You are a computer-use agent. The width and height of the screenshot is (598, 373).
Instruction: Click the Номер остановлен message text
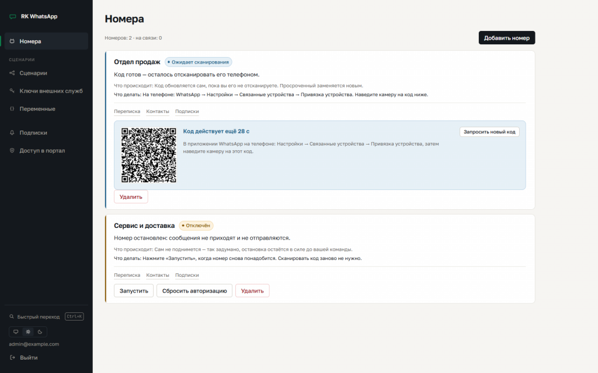tap(202, 238)
